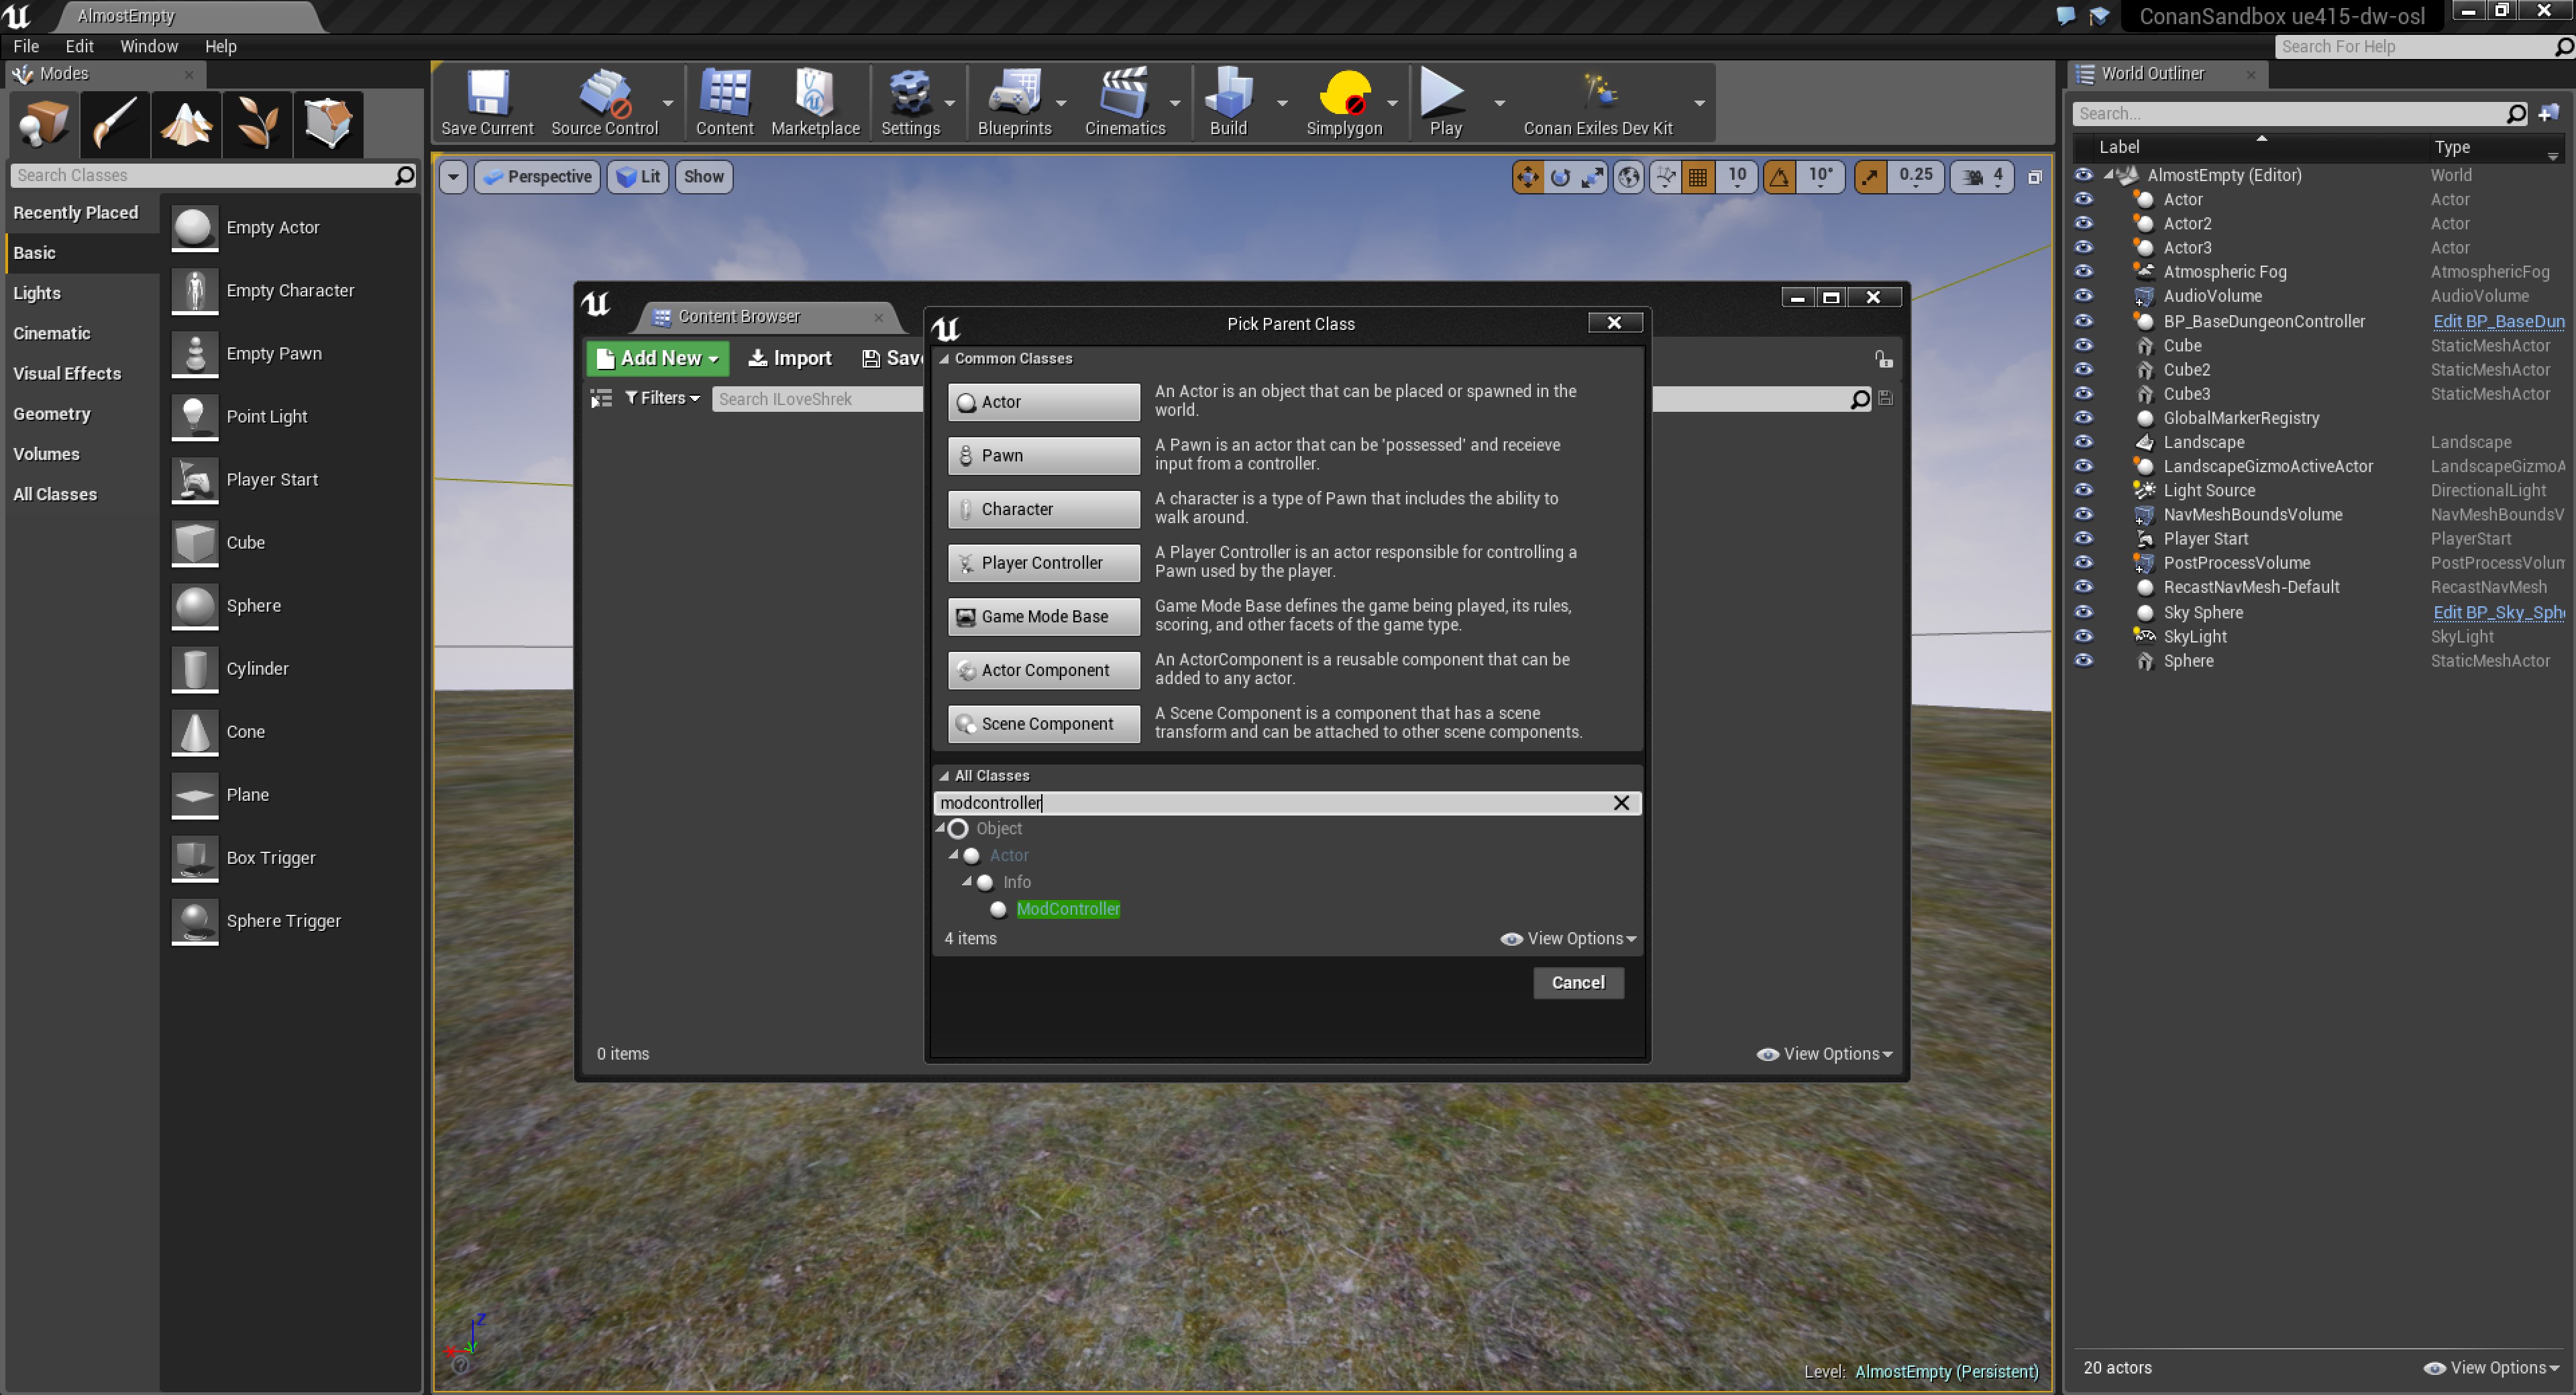Toggle grid snapping in viewport
2576x1395 pixels.
pos(1698,177)
